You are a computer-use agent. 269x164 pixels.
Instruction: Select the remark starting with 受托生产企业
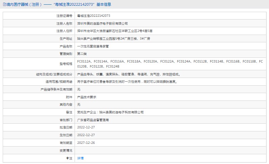(110, 112)
